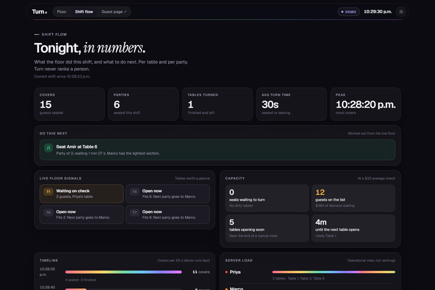
Task: Click the 11 covers label
Action: [201, 272]
